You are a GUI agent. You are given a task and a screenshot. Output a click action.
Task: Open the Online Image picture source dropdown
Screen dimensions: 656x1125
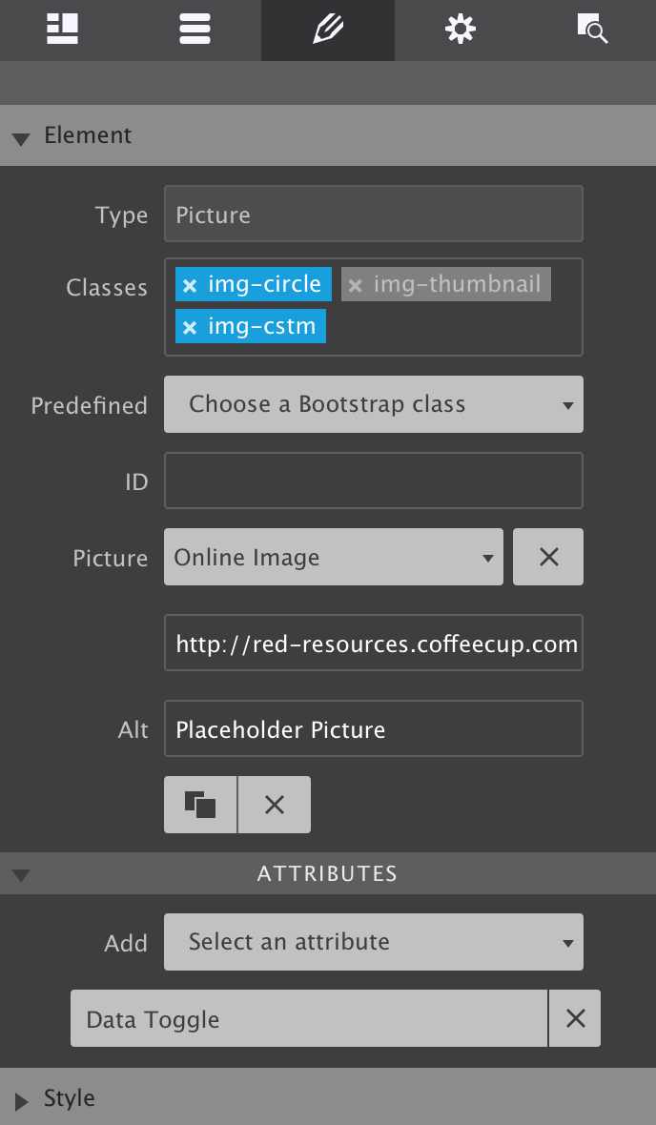point(334,557)
